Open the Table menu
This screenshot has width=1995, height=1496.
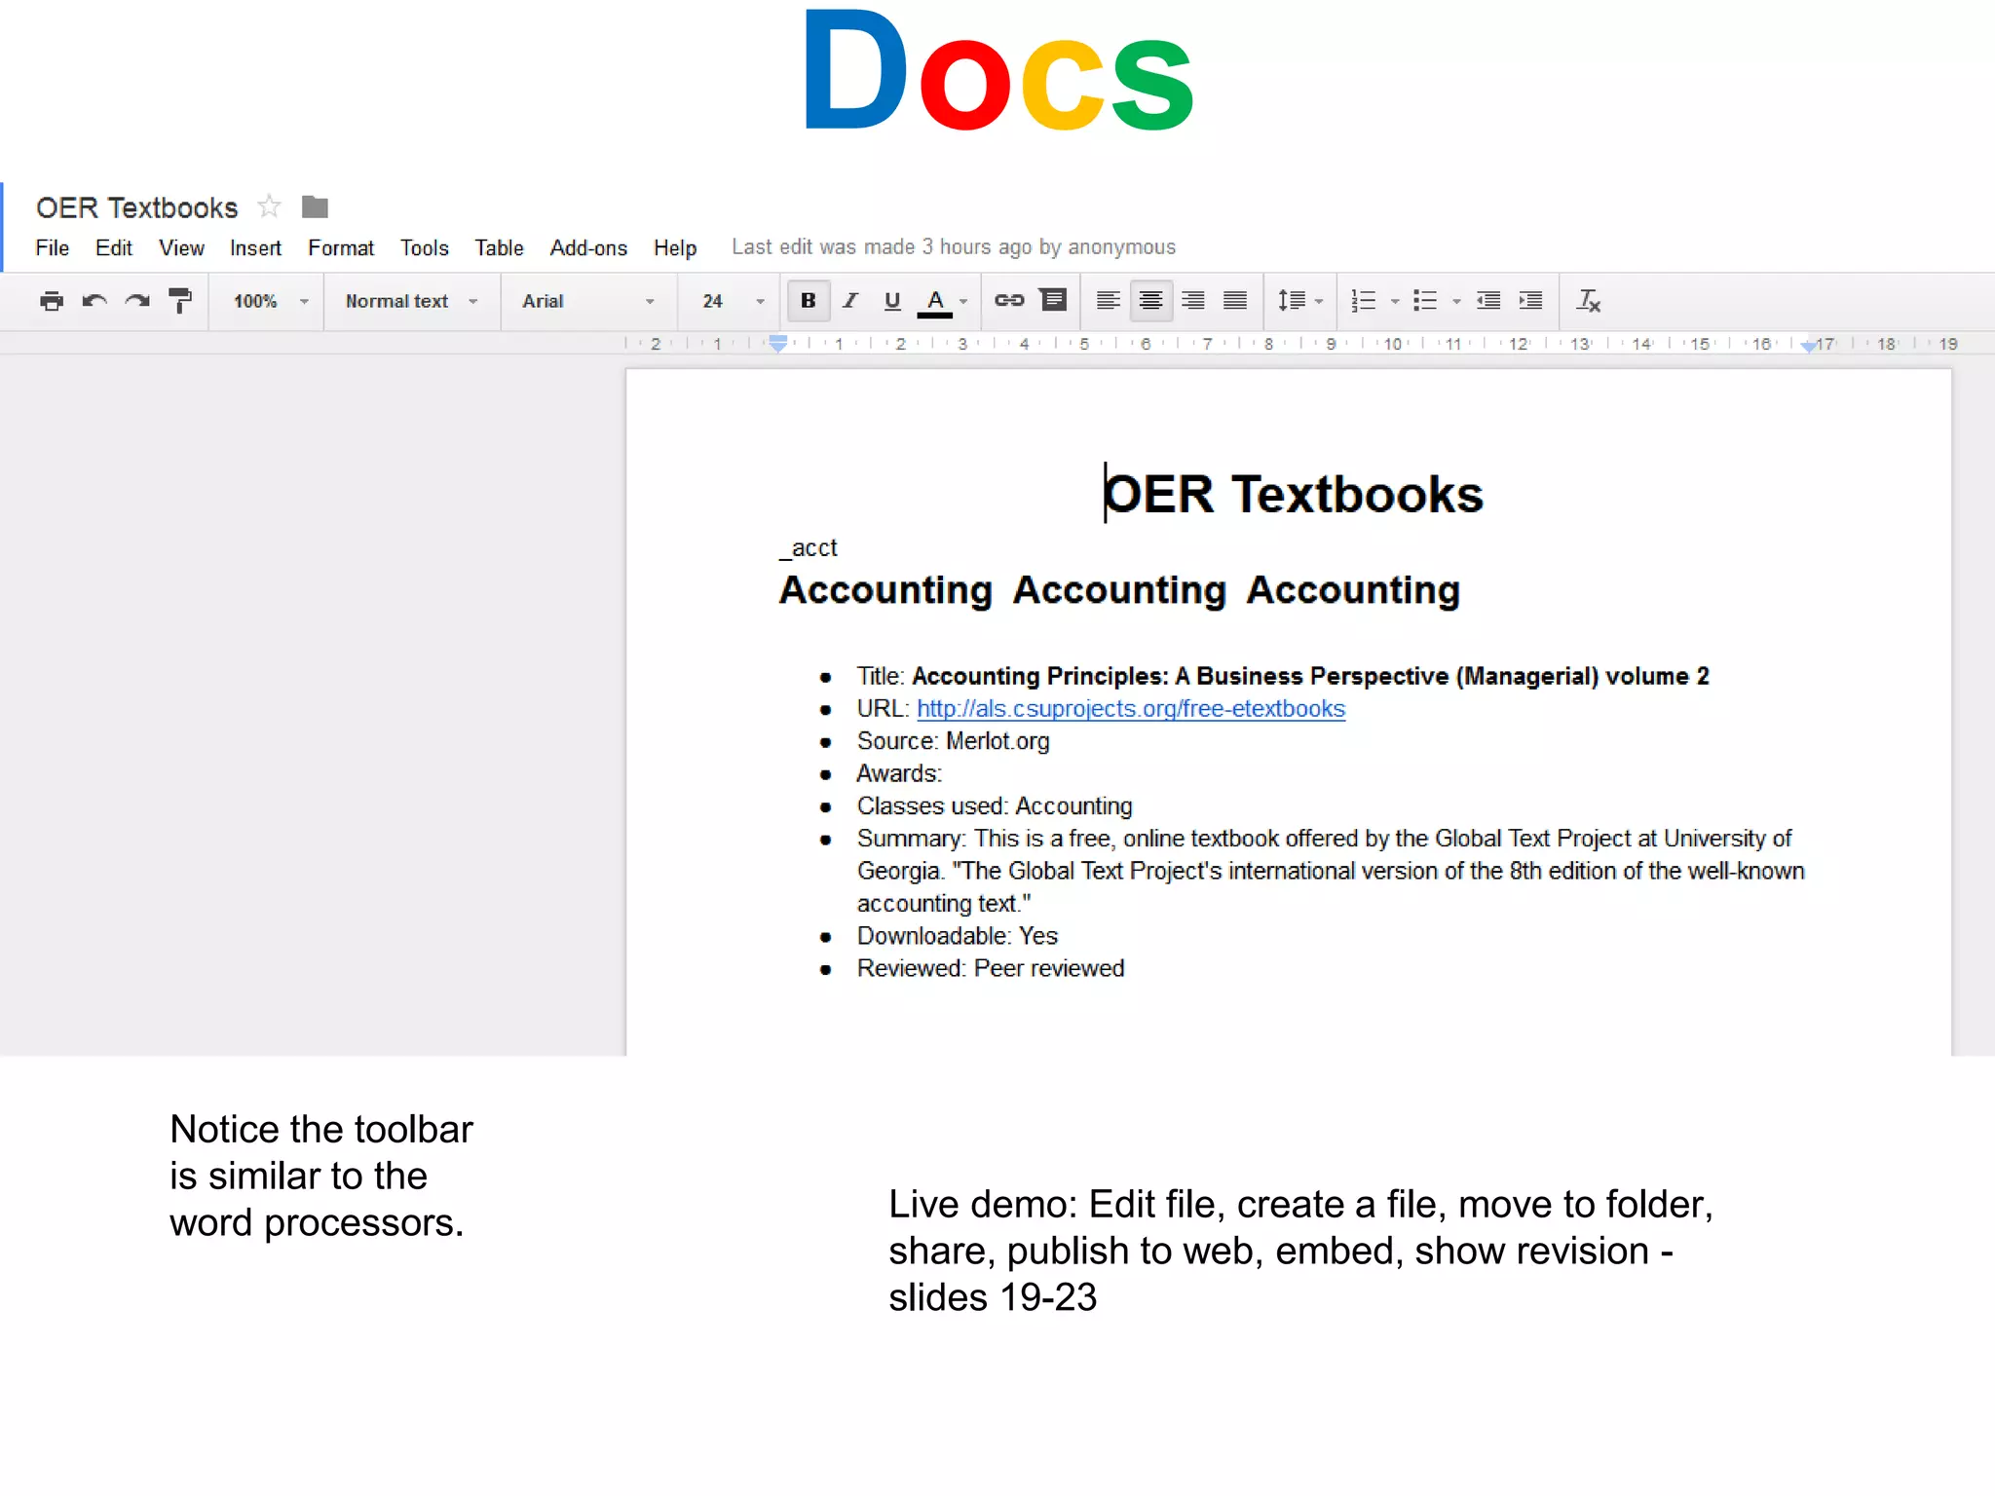click(x=499, y=248)
